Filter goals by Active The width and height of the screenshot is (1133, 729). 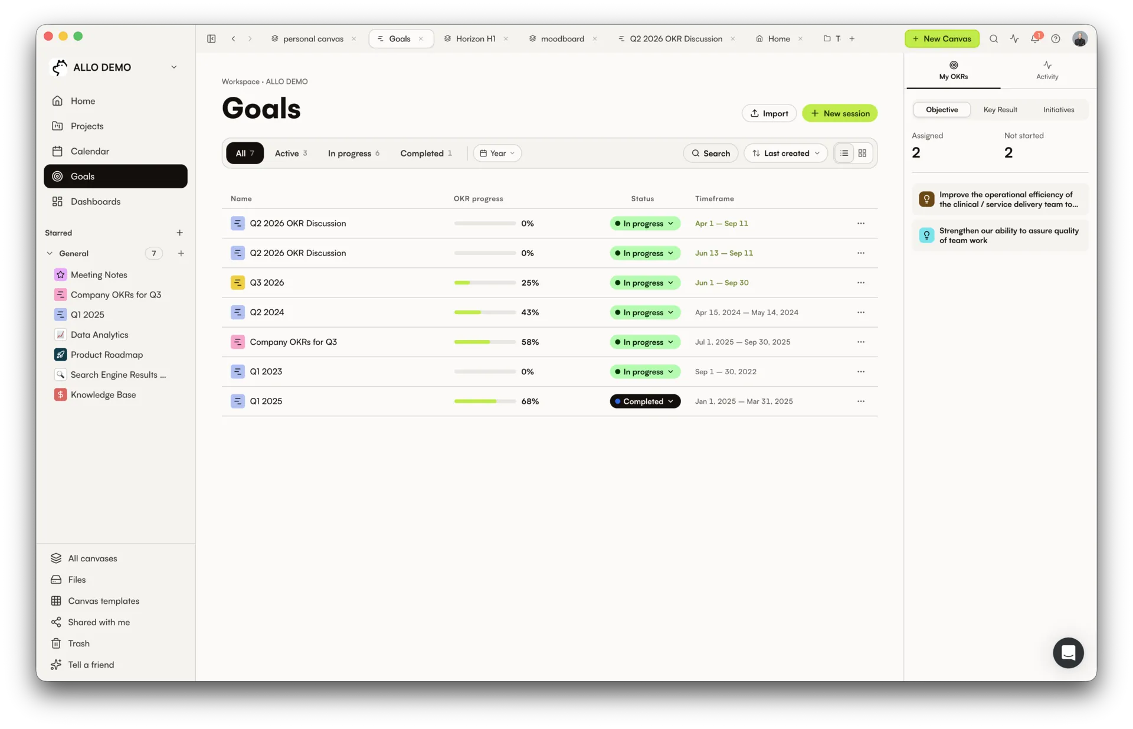pos(291,153)
